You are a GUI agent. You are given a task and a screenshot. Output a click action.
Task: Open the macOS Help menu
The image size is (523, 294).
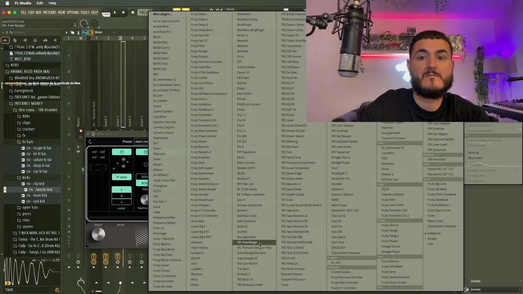(52, 3)
